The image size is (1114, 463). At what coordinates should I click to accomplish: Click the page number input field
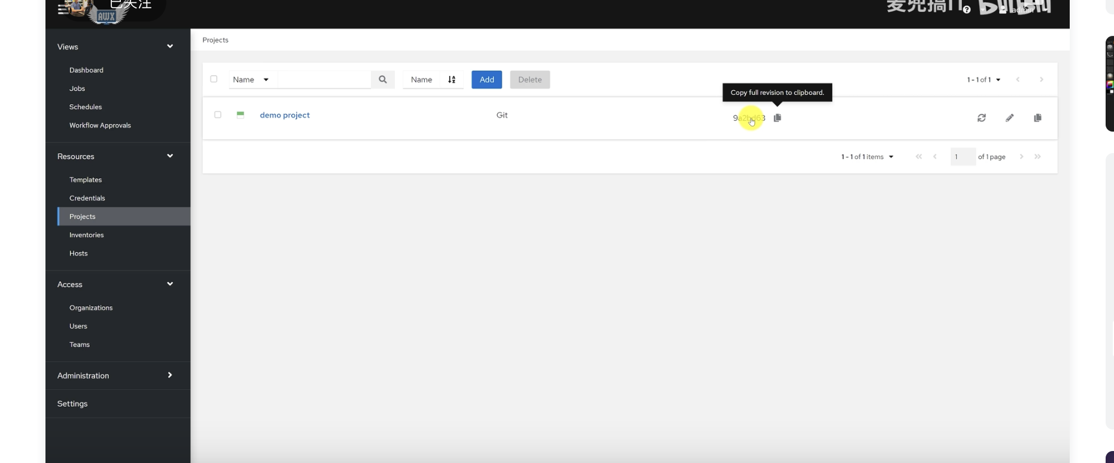[963, 157]
